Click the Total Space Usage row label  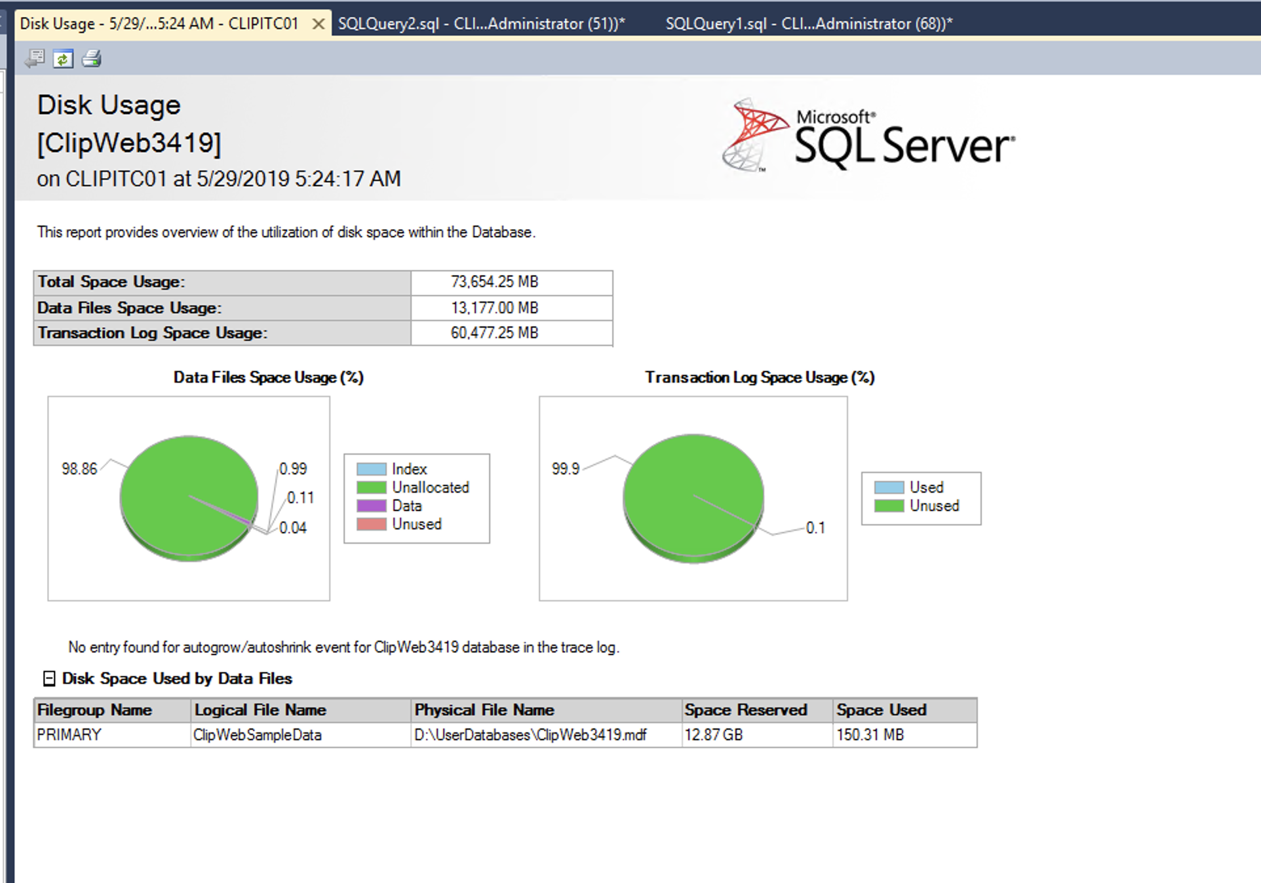coord(111,282)
